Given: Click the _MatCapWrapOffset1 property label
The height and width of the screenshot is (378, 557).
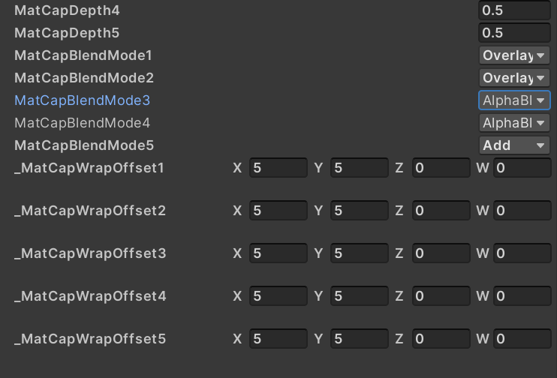Looking at the screenshot, I should 89,168.
